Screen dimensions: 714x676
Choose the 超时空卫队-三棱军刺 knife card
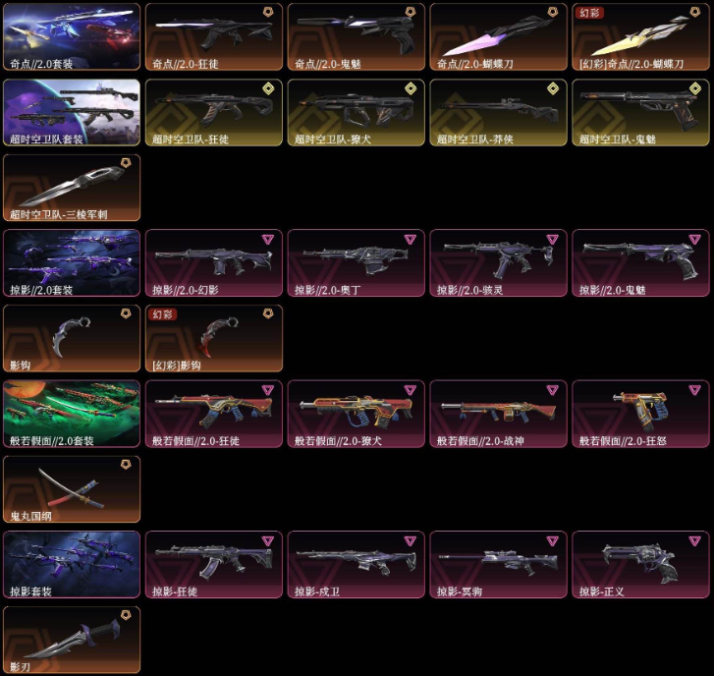72,188
